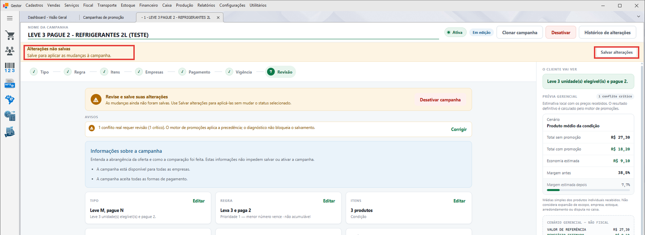The image size is (645, 235).
Task: Edit the REGRA card
Action: [329, 201]
